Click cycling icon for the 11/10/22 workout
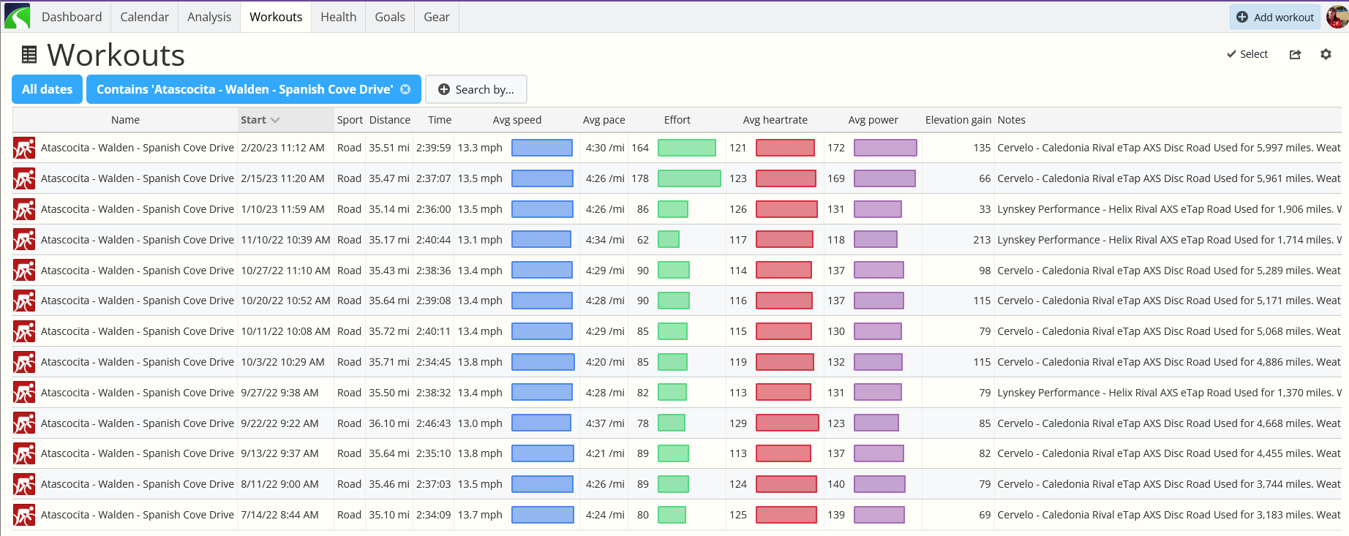The width and height of the screenshot is (1349, 536). point(24,240)
